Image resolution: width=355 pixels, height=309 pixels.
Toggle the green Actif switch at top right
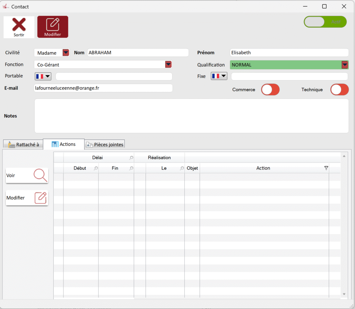point(325,22)
